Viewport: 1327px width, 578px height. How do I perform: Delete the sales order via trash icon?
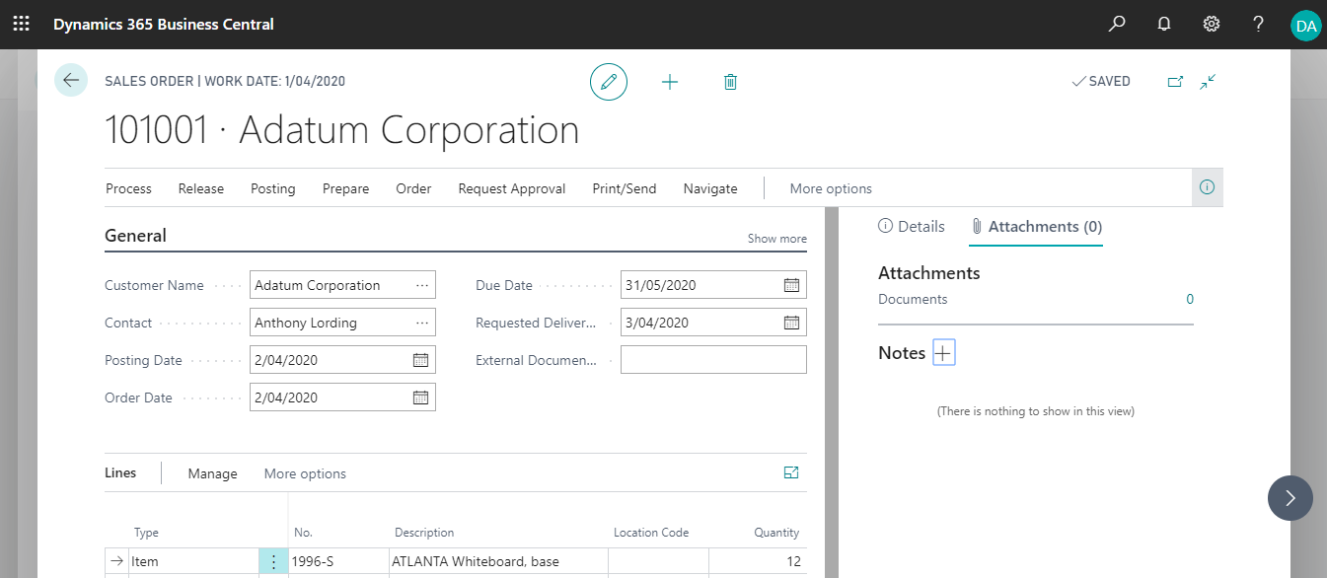(730, 82)
